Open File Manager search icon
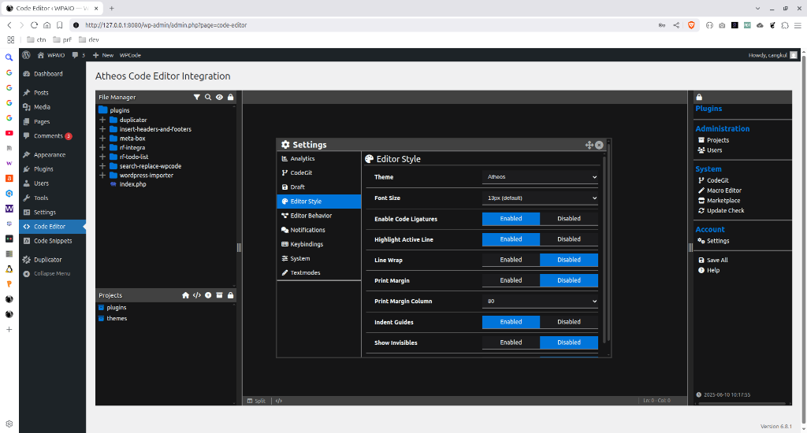The image size is (807, 433). (x=208, y=97)
